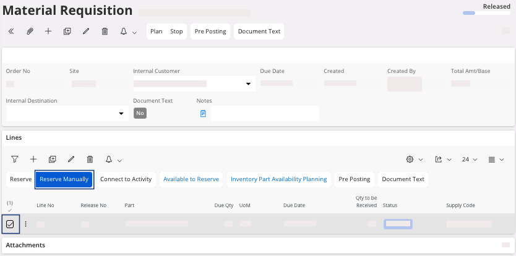Add a new line with the Lines plus icon
The image size is (516, 256).
coord(33,160)
